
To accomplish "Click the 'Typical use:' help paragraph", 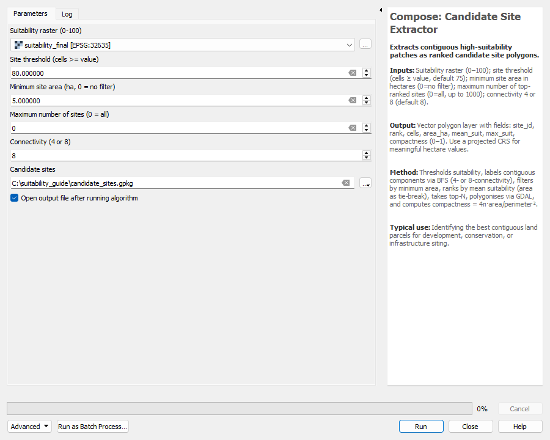I will 463,235.
